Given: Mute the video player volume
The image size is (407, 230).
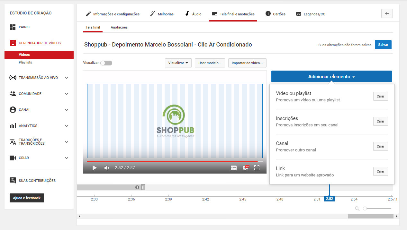Looking at the screenshot, I should [x=107, y=167].
